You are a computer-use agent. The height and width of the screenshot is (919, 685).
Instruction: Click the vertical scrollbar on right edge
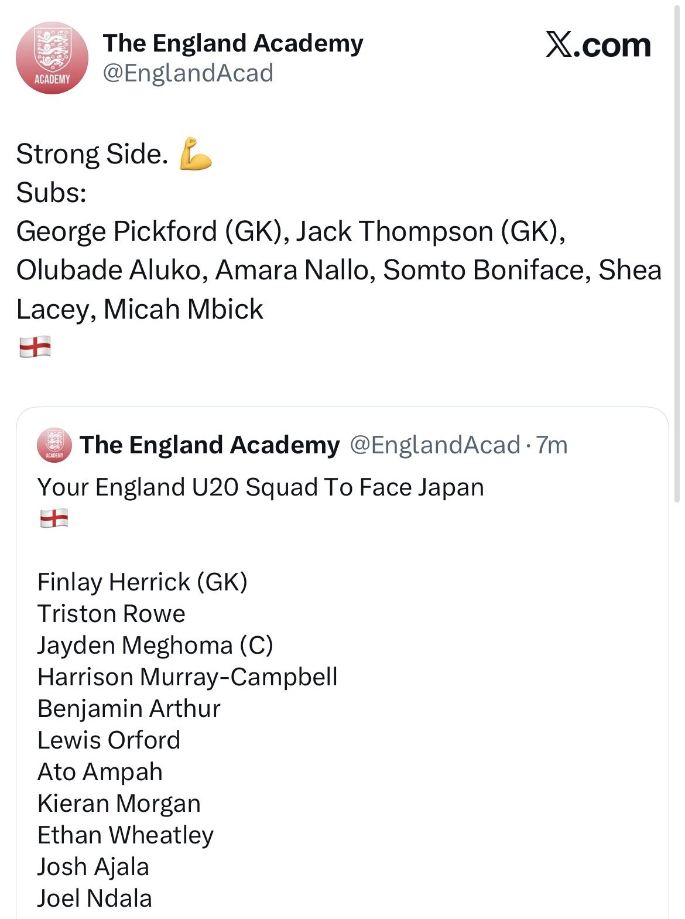coord(677,252)
